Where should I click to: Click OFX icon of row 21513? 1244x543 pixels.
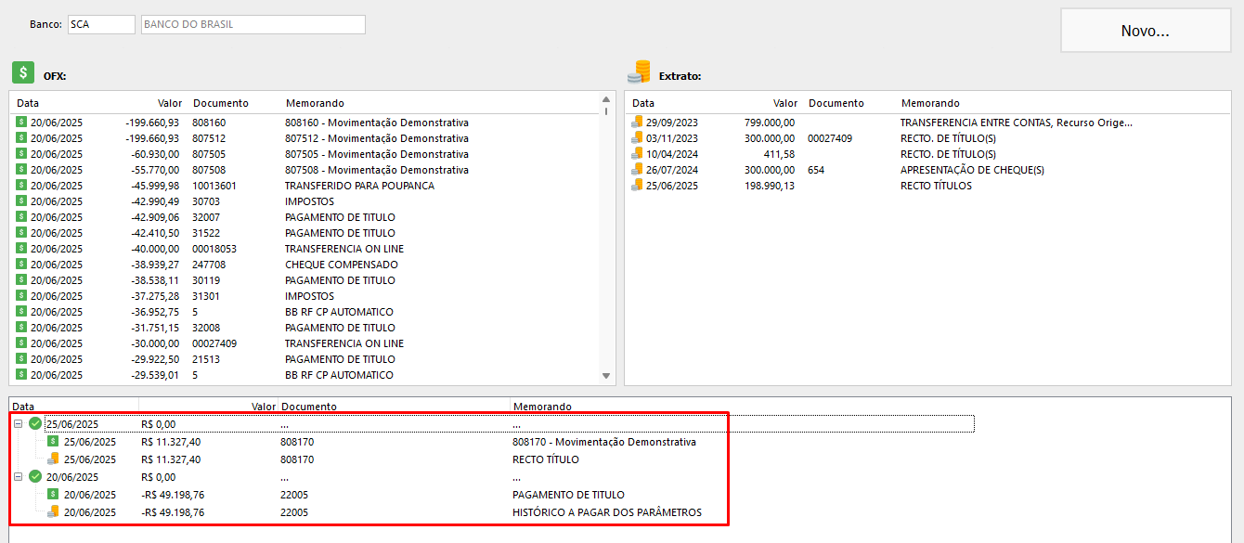point(21,359)
